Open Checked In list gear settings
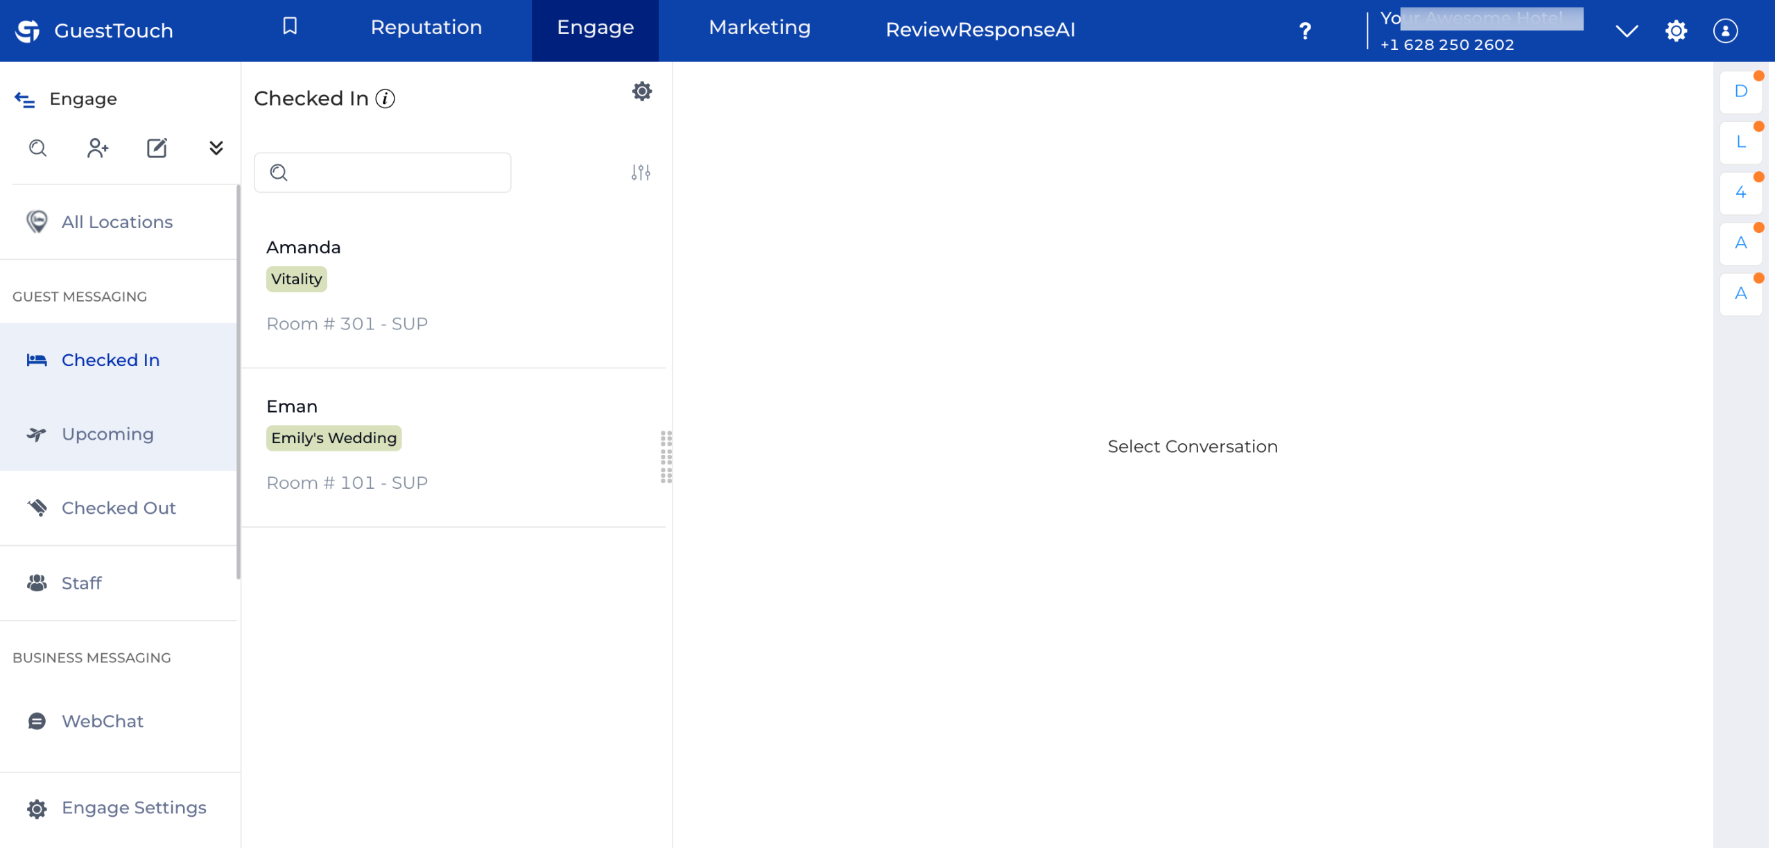This screenshot has width=1775, height=848. pos(642,92)
